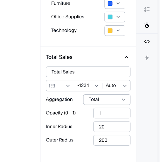This screenshot has height=162, width=160.
Task: Click the Total Sales name input field
Action: 88,72
